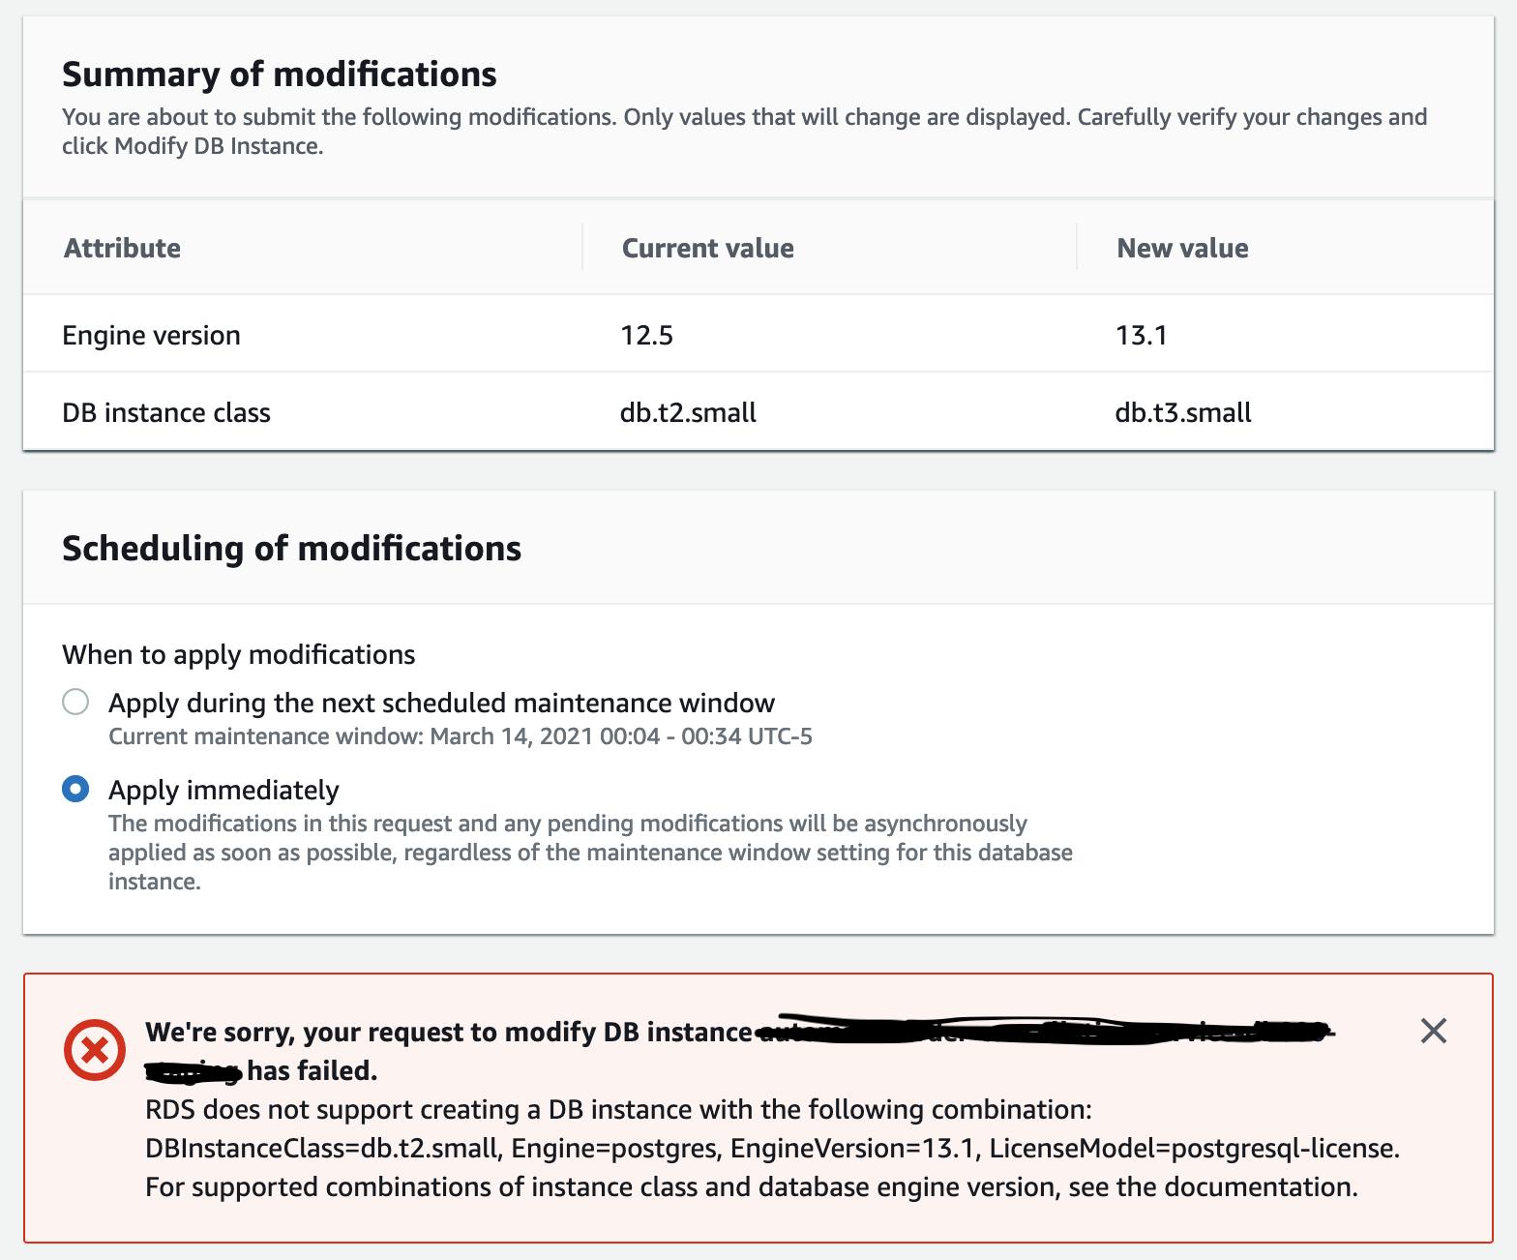
Task: Select the DB instance class row label
Action: click(166, 412)
